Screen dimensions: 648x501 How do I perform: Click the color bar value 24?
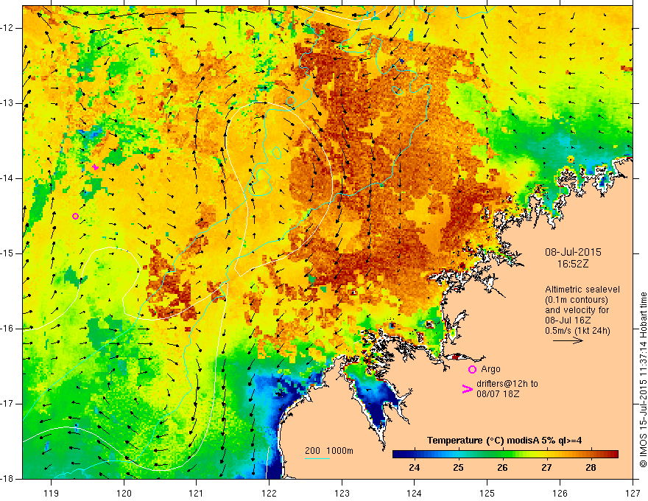pyautogui.click(x=414, y=468)
